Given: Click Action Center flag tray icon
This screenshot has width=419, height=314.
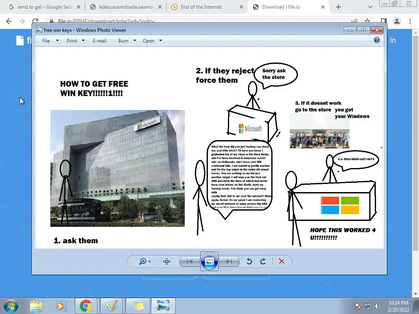Looking at the screenshot, I should point(358,306).
